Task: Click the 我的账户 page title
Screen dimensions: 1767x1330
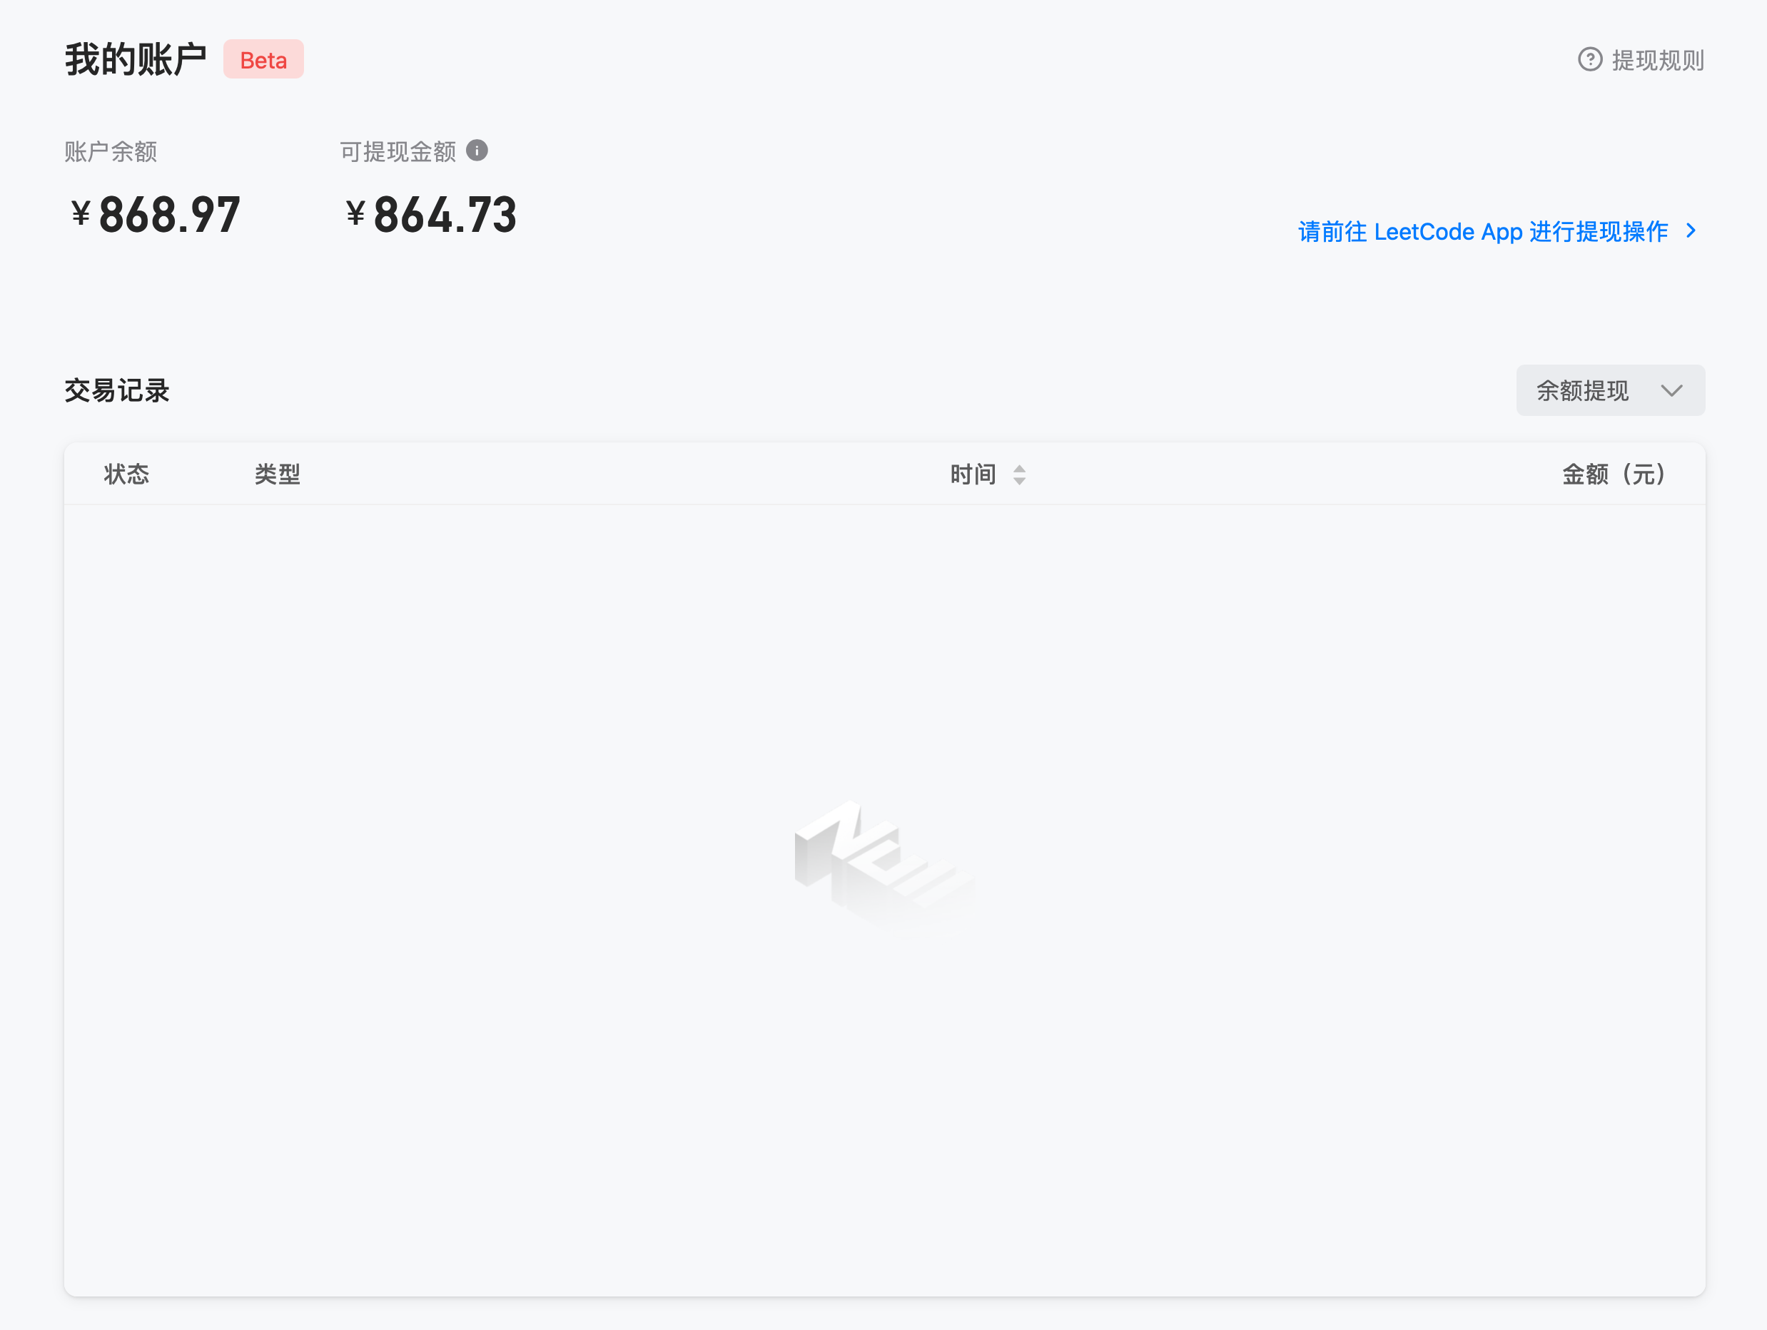Action: [136, 60]
